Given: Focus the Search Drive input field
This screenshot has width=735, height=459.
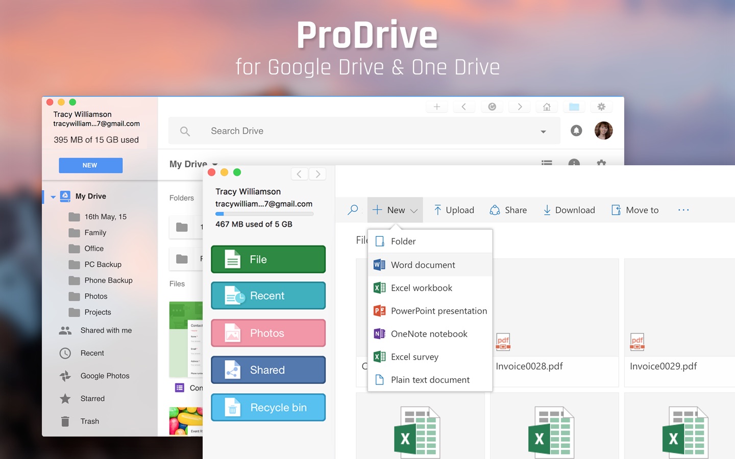Looking at the screenshot, I should (364, 131).
